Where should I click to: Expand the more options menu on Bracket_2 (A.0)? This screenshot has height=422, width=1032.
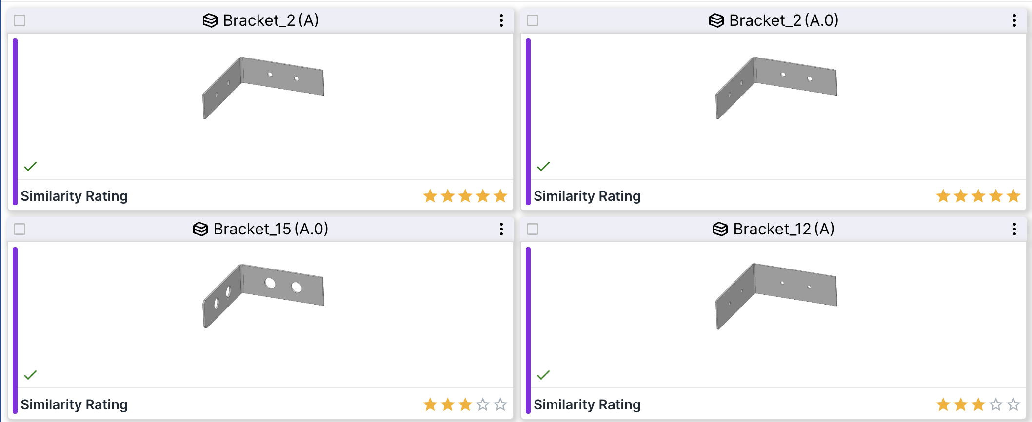pos(1014,20)
